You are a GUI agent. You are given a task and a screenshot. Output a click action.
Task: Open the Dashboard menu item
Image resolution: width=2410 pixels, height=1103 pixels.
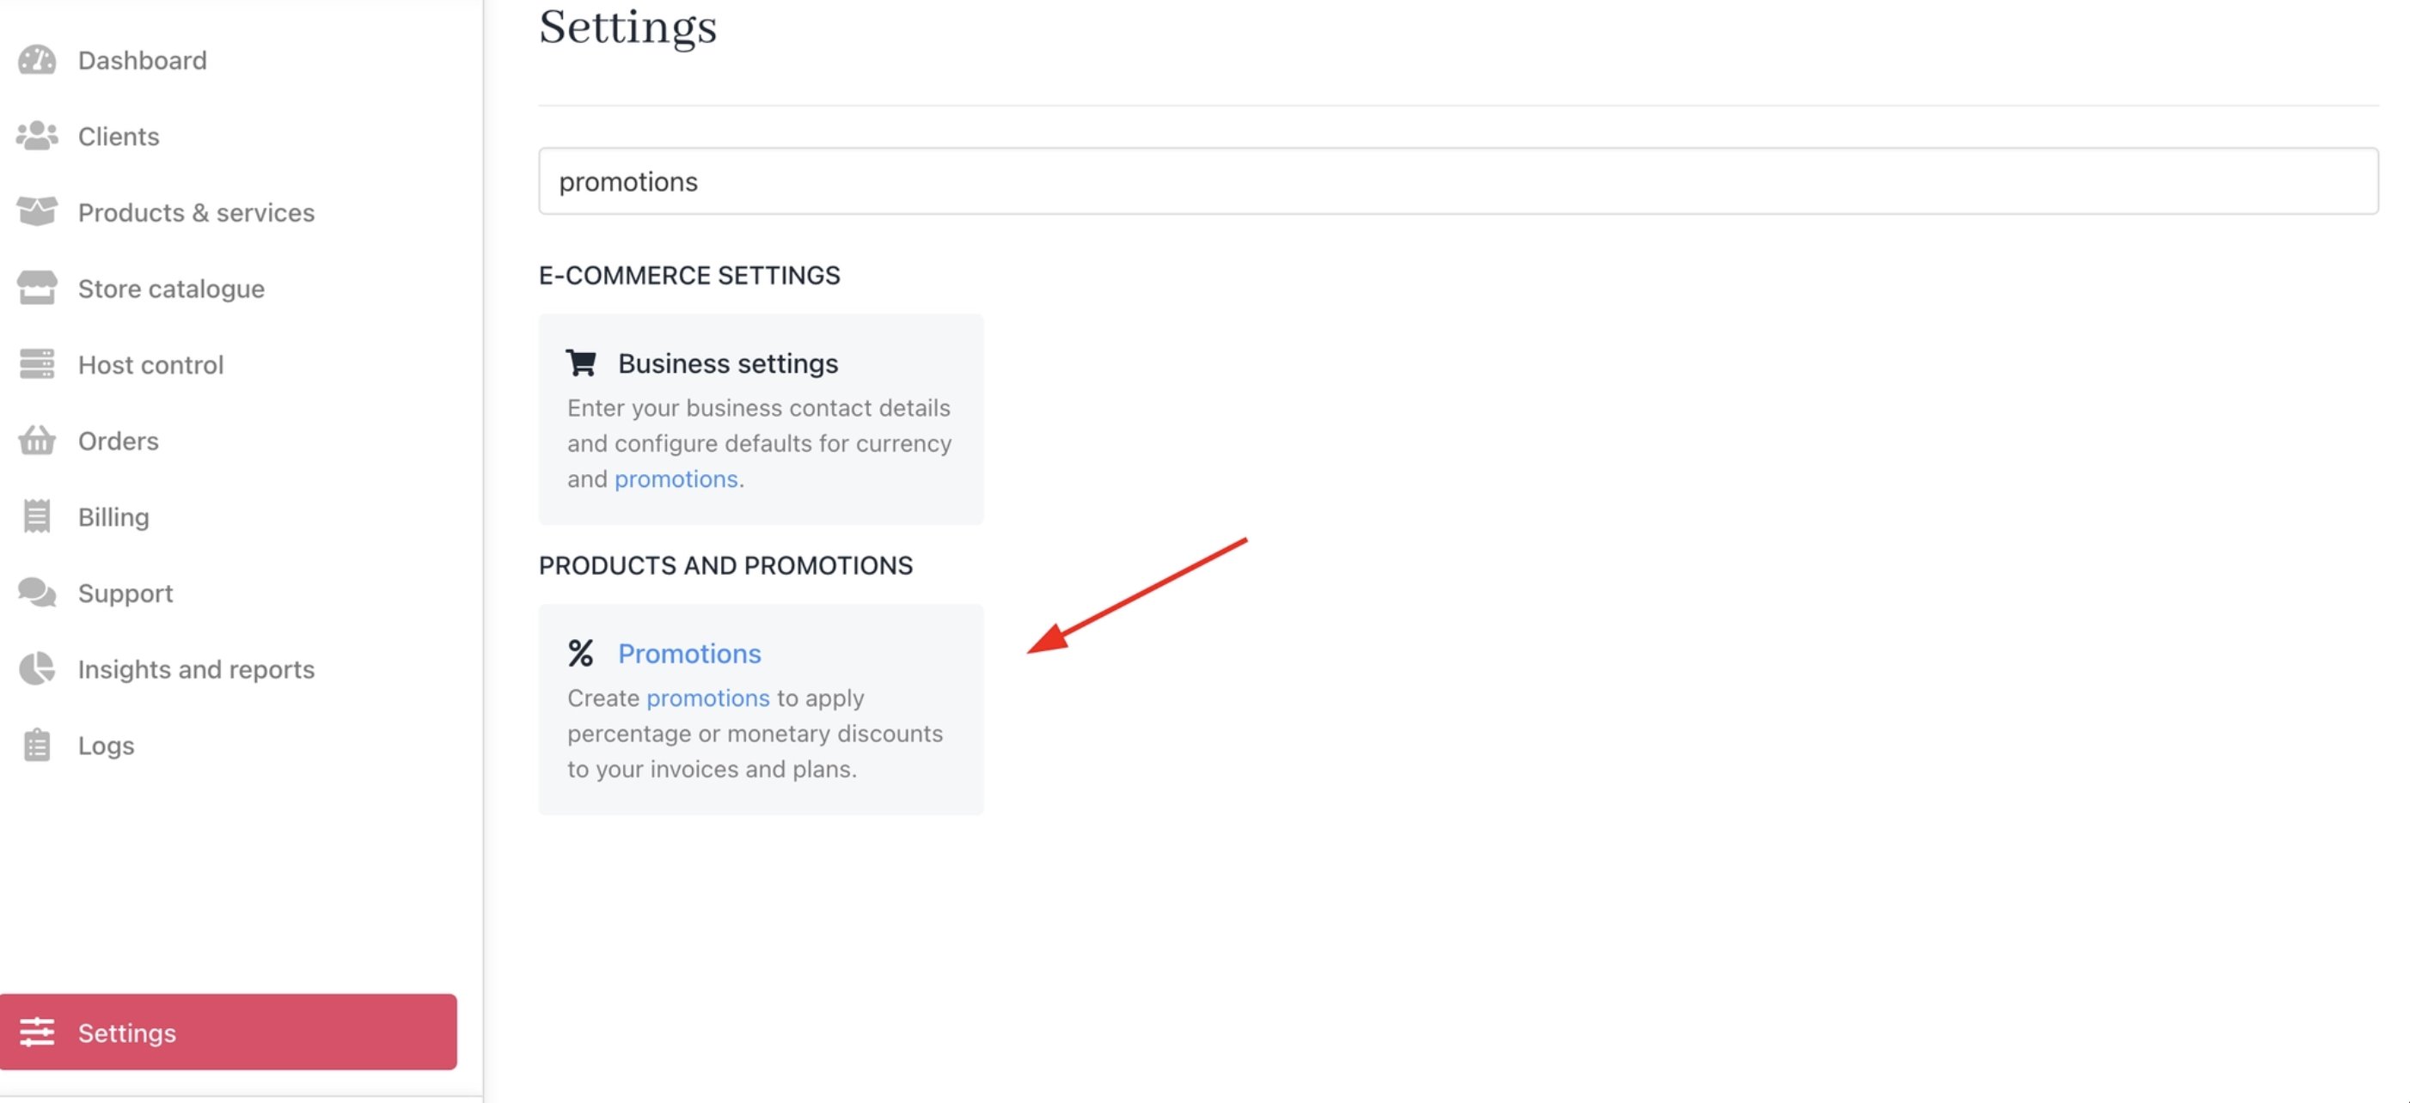pyautogui.click(x=142, y=60)
